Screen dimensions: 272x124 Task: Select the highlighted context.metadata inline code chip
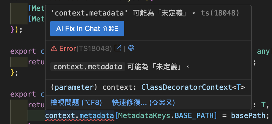87,66
